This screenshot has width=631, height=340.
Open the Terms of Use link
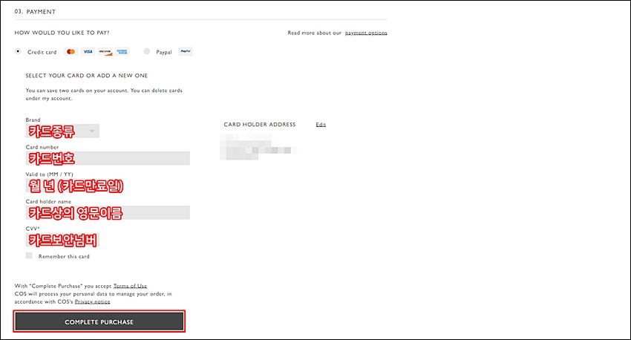pyautogui.click(x=130, y=286)
